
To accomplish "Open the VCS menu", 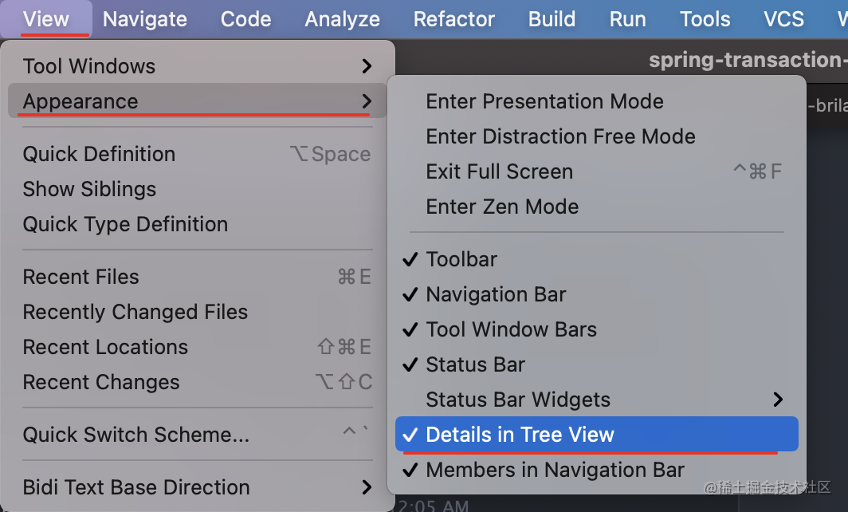I will click(783, 19).
